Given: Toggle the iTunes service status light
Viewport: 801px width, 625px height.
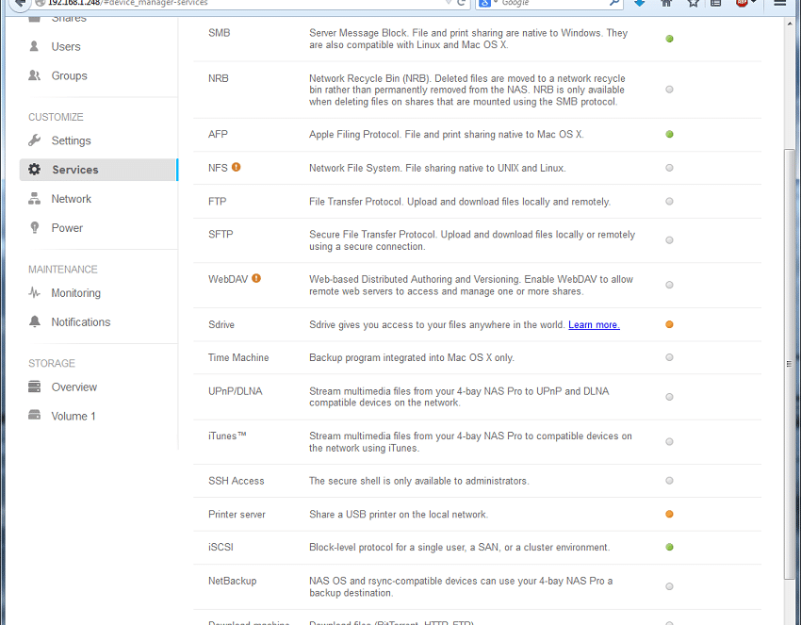Looking at the screenshot, I should tap(669, 441).
